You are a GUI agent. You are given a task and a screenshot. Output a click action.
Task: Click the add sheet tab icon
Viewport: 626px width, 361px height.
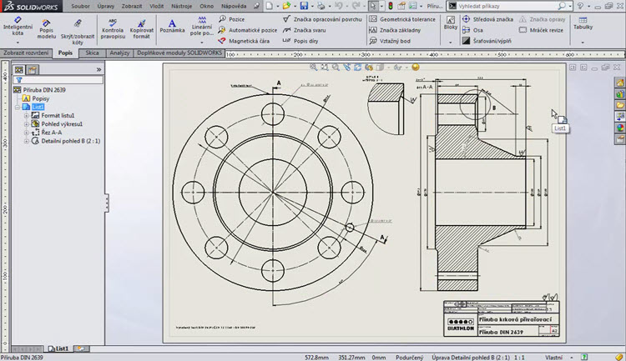coord(81,348)
